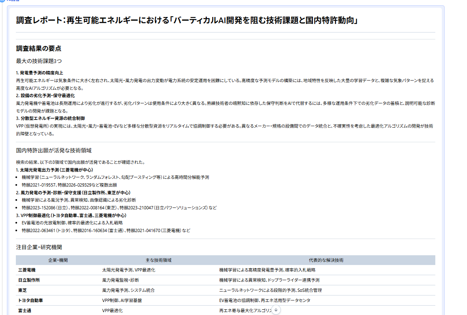Click 2. 風力発電の予測・診断・保守支援 heading

(x=73, y=193)
